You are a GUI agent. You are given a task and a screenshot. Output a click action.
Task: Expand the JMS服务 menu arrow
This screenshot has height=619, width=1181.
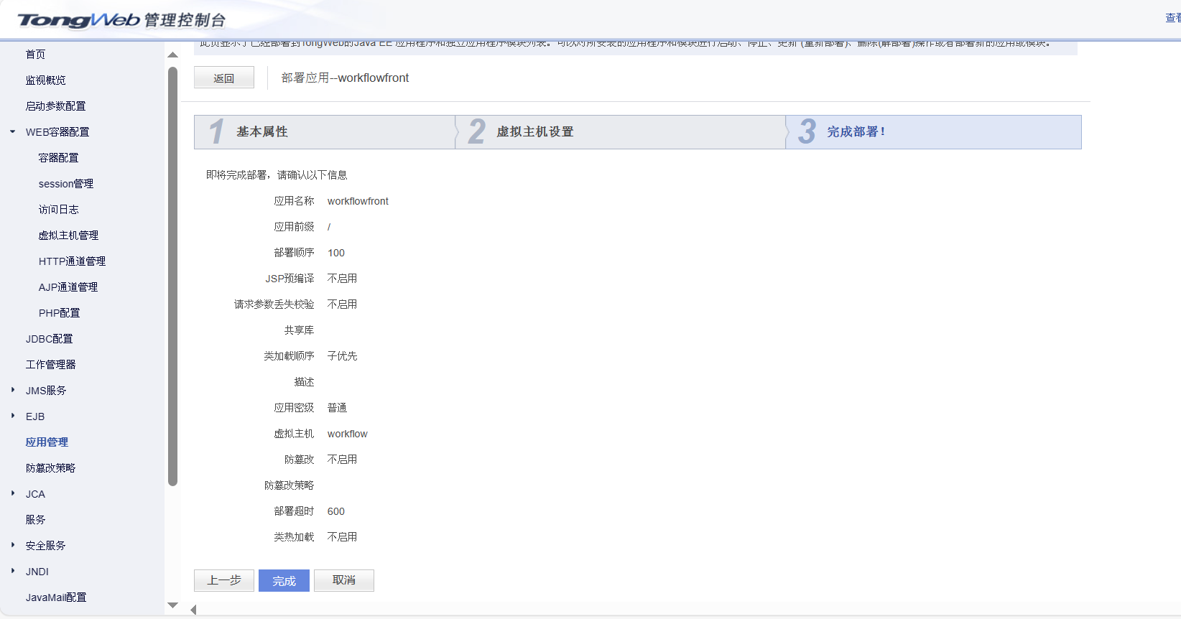point(13,390)
